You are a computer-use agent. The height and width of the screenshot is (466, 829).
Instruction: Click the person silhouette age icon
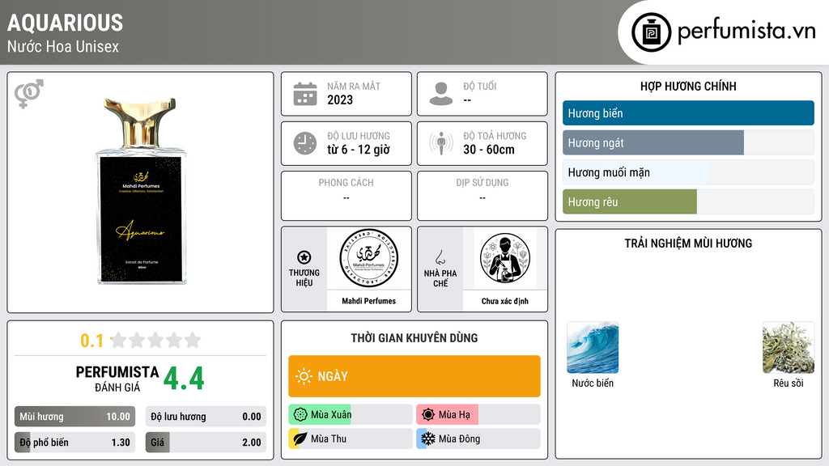[441, 94]
